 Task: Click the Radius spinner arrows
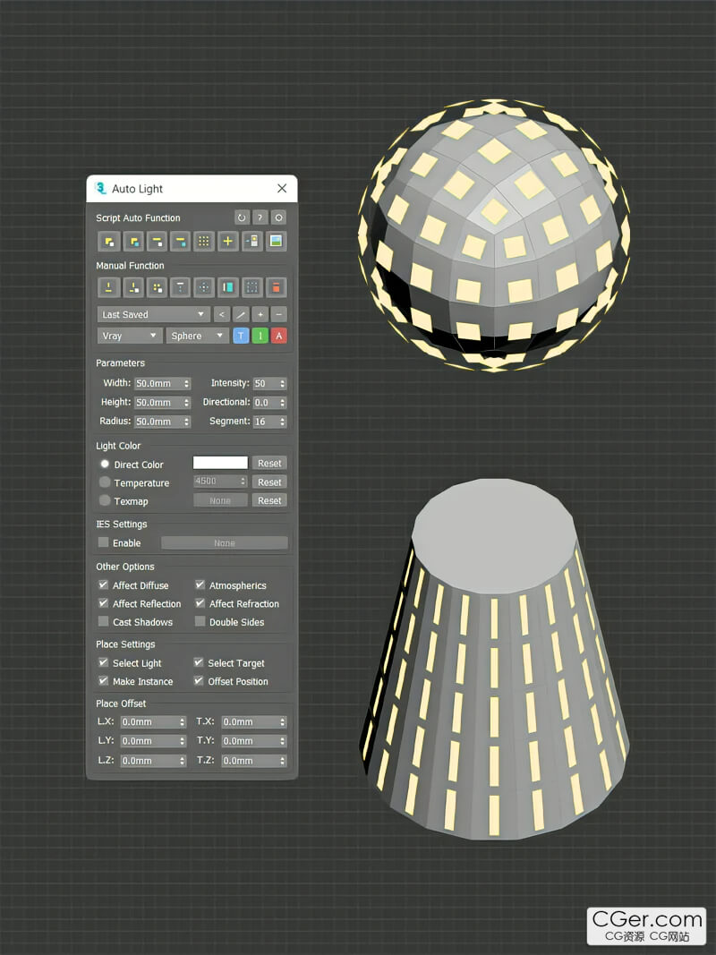tap(187, 422)
